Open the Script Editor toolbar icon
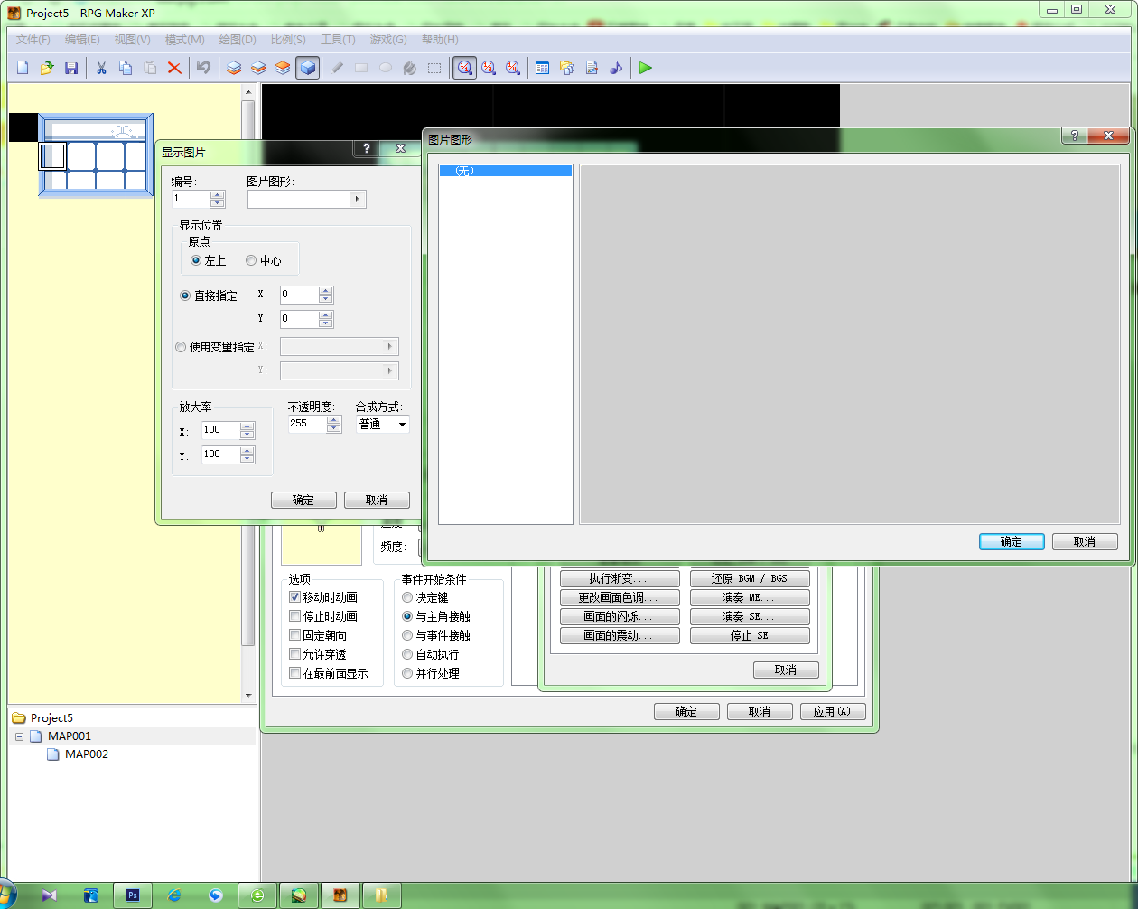 tap(592, 68)
